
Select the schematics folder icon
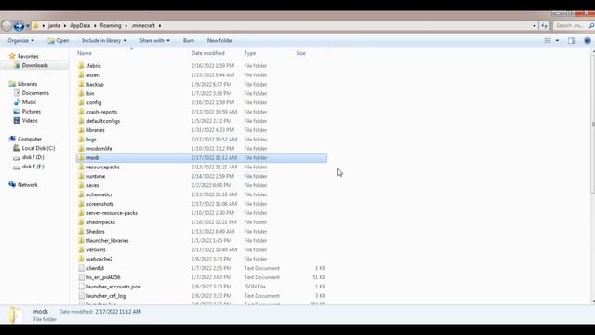point(81,194)
